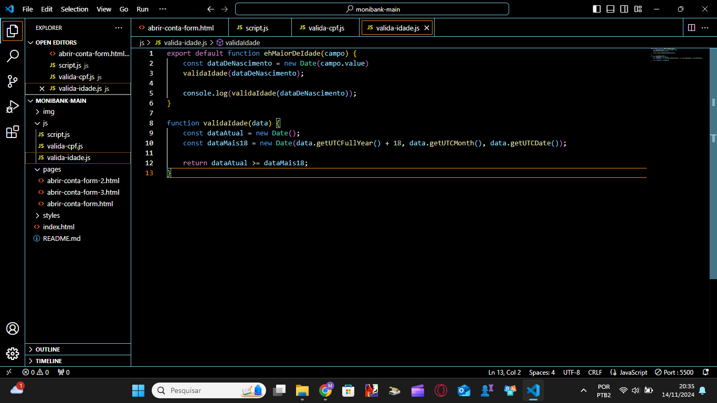Collapse the js folder
Screen dimensions: 717x403
(x=78, y=123)
